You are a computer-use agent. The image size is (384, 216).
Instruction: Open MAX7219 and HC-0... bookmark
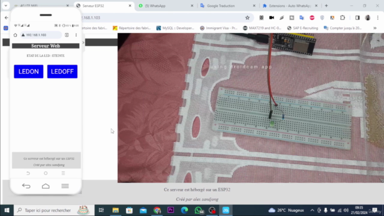coord(262,28)
